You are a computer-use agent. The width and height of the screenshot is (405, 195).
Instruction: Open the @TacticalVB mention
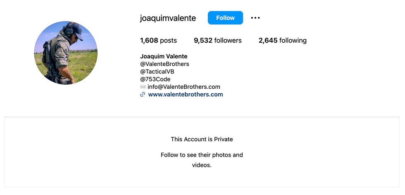click(x=157, y=71)
